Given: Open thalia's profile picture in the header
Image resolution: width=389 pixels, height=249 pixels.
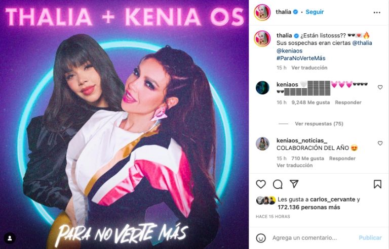Looking at the screenshot, I should click(262, 12).
